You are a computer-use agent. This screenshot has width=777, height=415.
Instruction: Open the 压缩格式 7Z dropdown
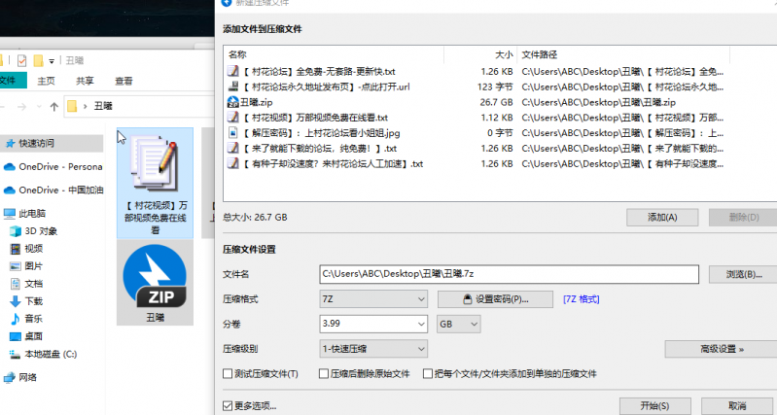373,298
